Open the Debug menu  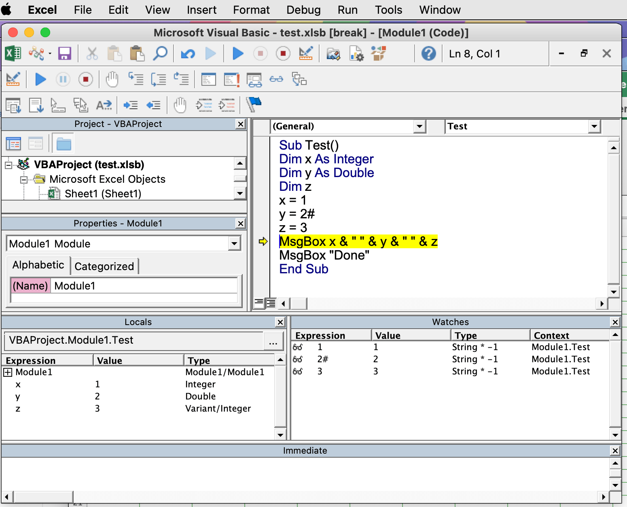(x=303, y=10)
